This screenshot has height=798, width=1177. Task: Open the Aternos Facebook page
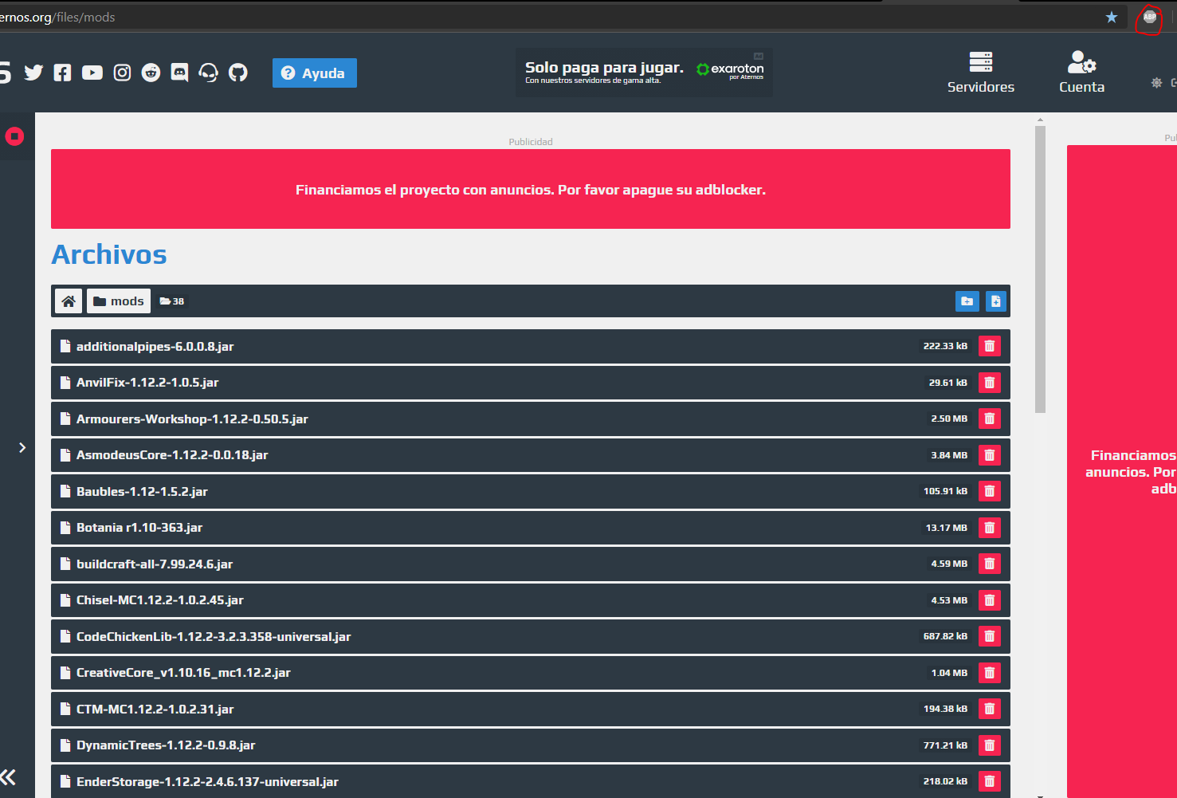(x=62, y=73)
